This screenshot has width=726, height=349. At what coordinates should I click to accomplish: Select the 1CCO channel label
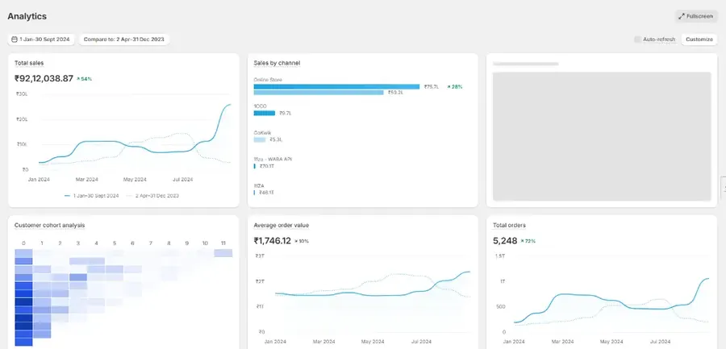261,106
